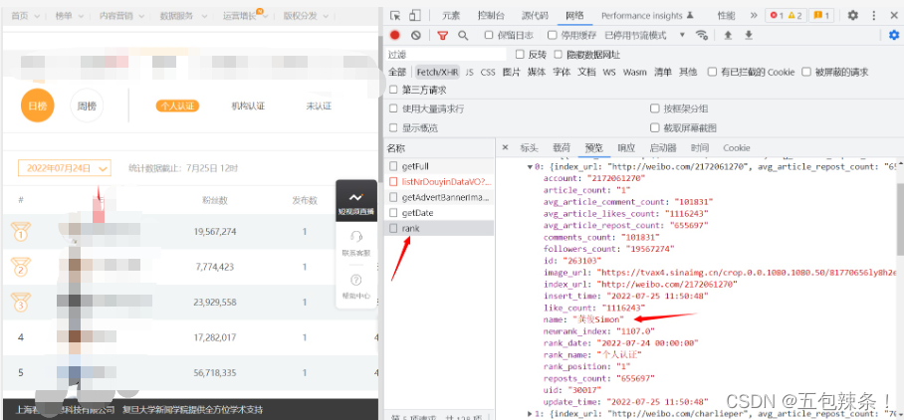Open the date picker 2022年07月24日
904x420 pixels.
click(x=64, y=168)
